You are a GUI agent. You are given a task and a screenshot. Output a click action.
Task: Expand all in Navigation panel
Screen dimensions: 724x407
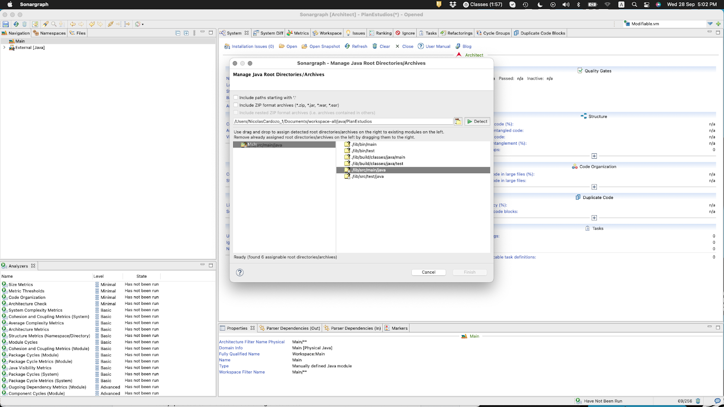pos(186,33)
